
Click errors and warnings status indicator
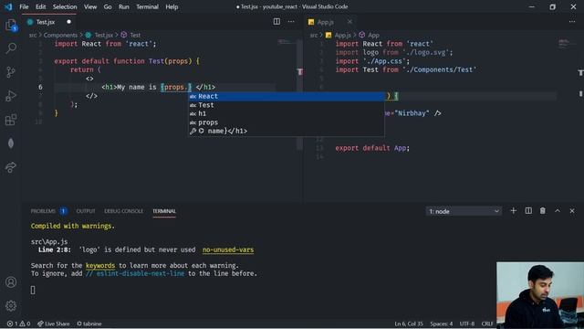(18, 324)
